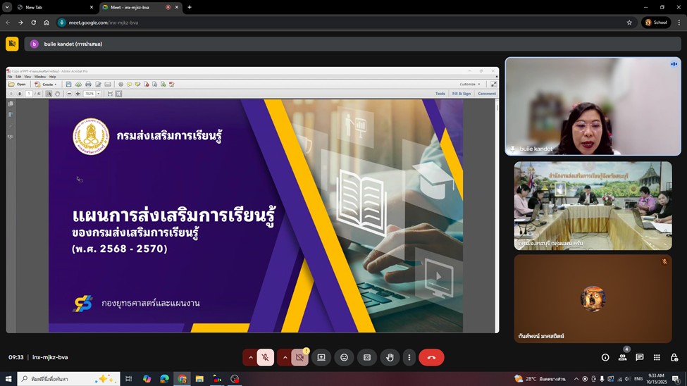Screen dimensions: 687x386
Task: Open more options three-dot menu
Action: (x=409, y=357)
